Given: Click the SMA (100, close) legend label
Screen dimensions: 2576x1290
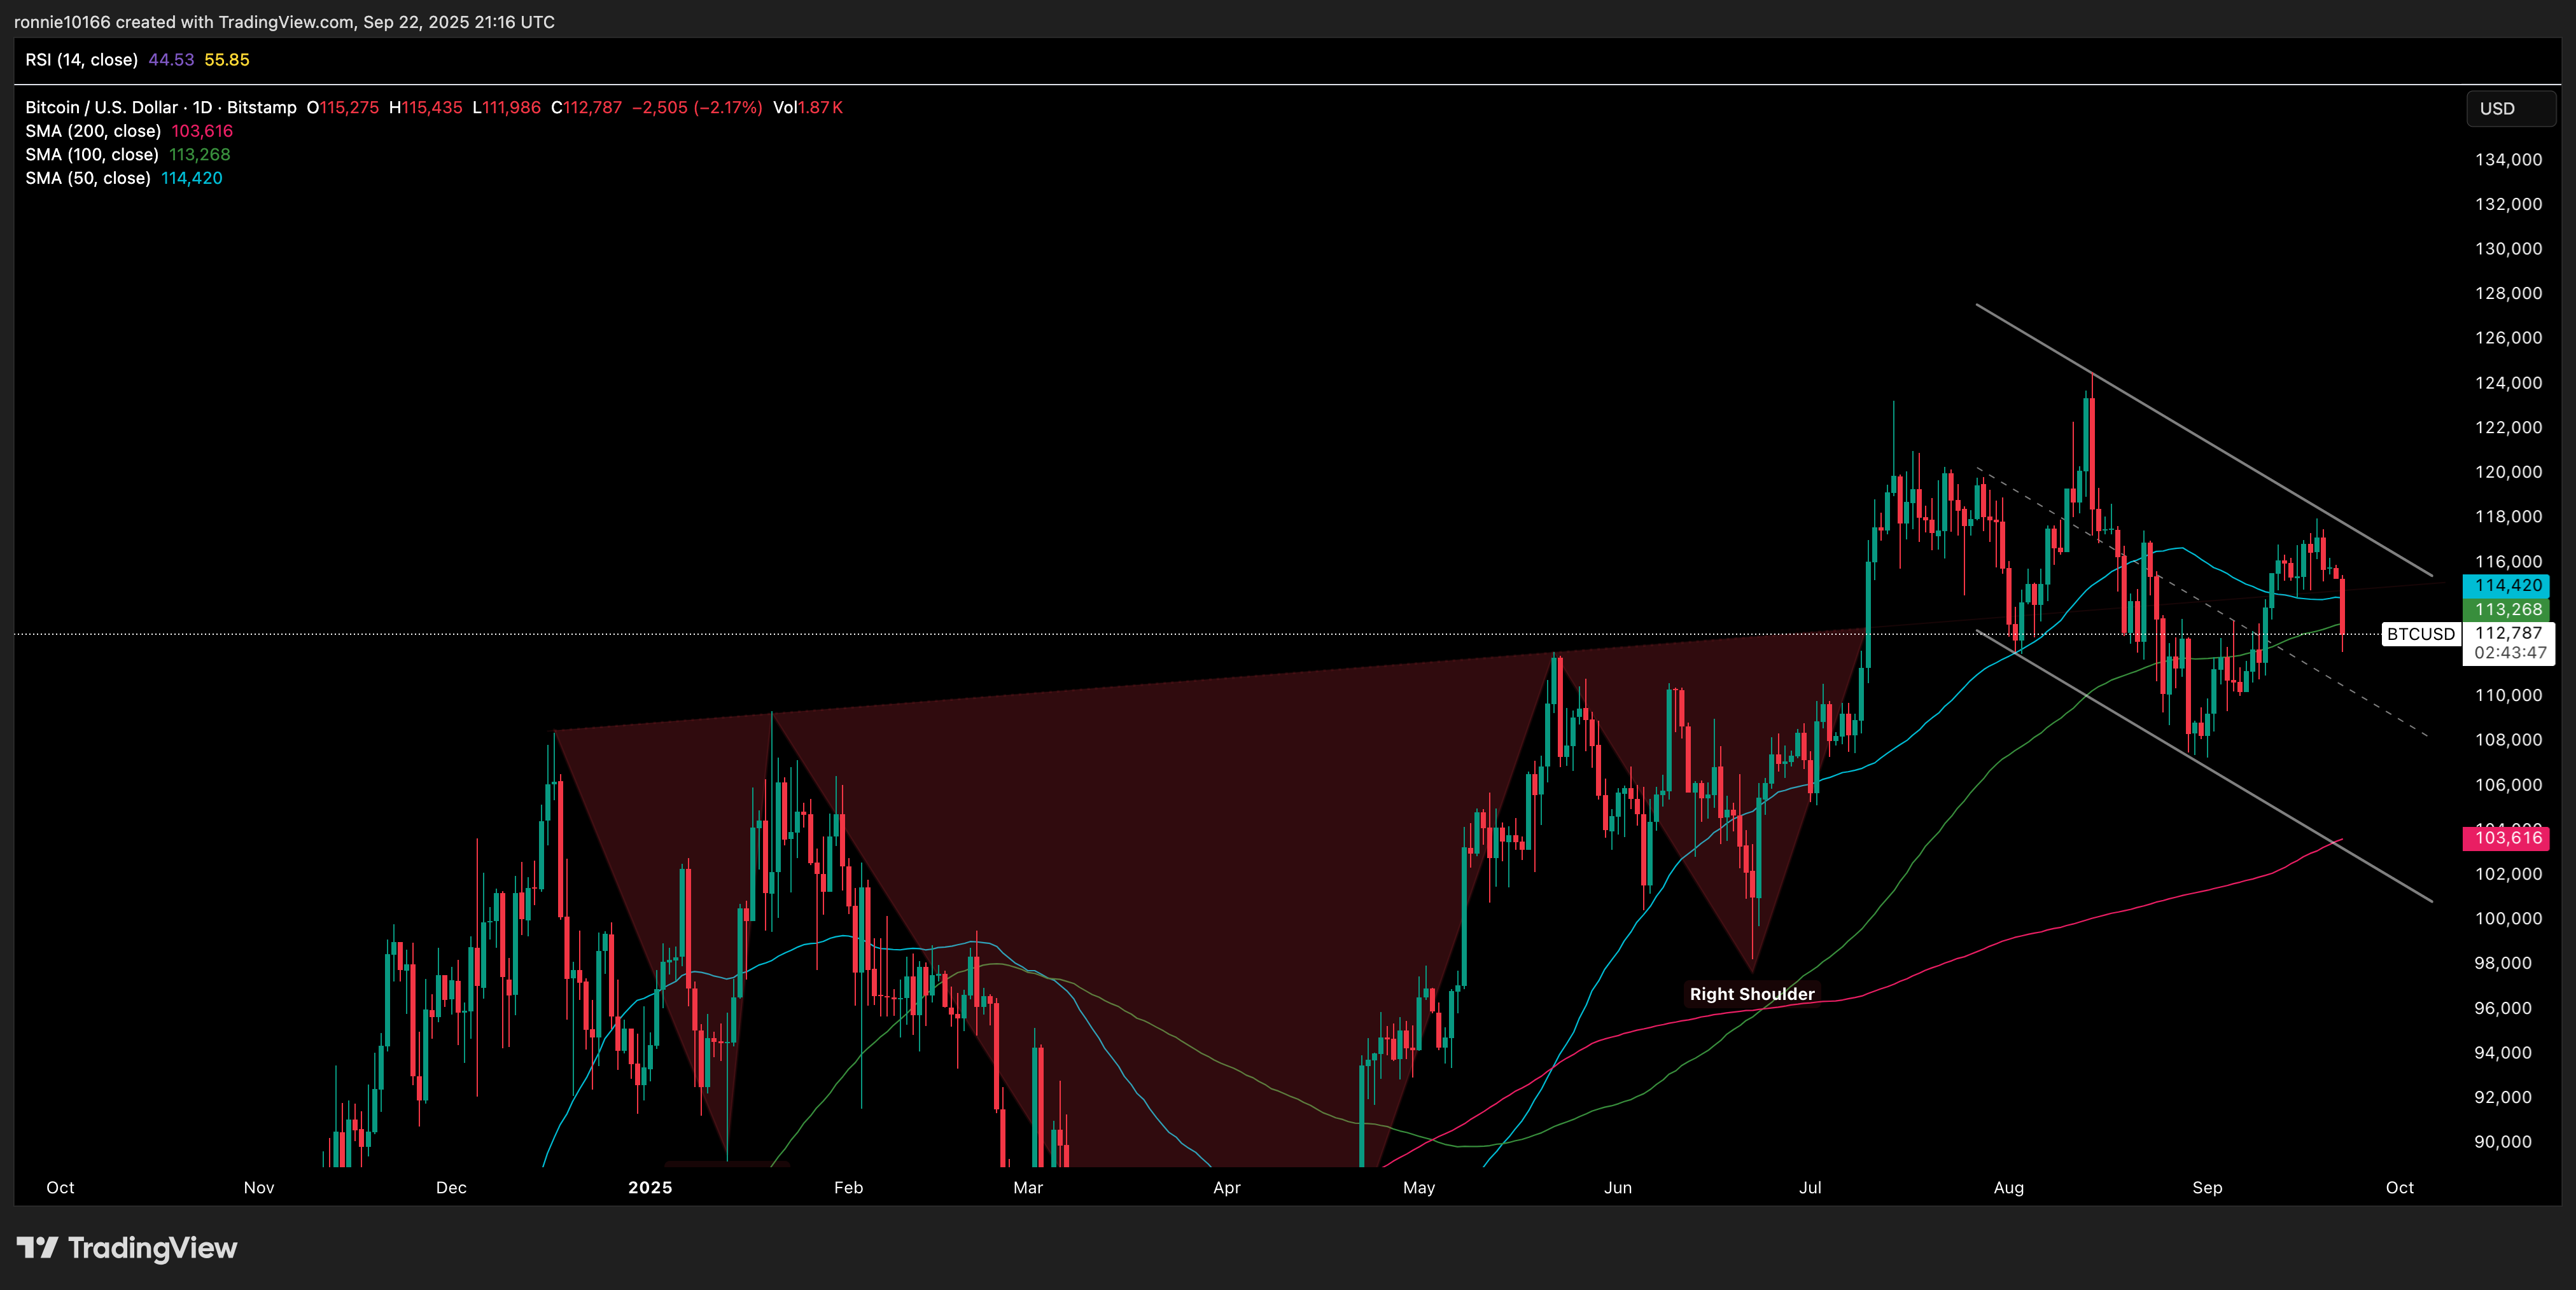Looking at the screenshot, I should [92, 155].
